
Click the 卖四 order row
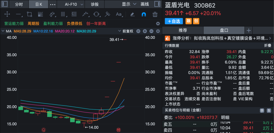190,130
